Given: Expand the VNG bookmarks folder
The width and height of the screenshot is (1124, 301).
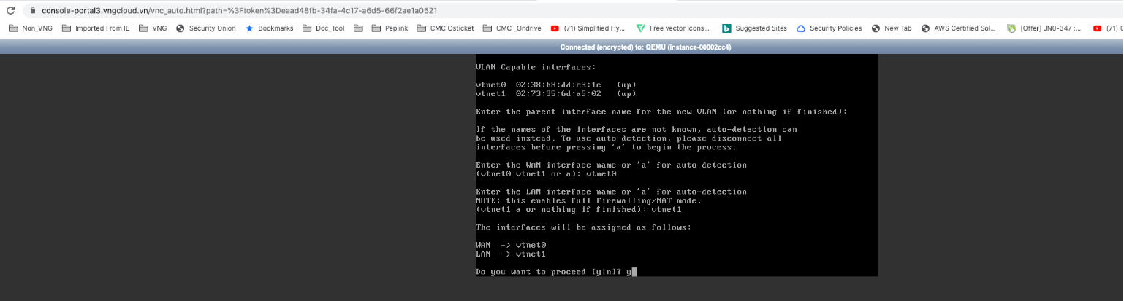Looking at the screenshot, I should point(153,28).
